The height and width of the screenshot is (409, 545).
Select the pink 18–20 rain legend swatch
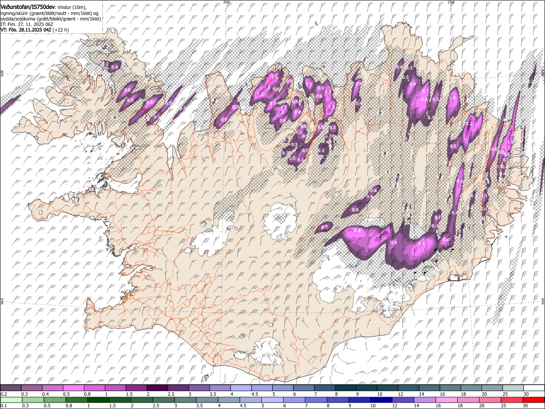click(x=468, y=400)
